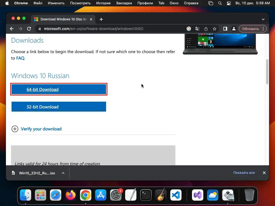Click Показать все in downloads bar
The width and height of the screenshot is (275, 206).
tap(244, 173)
